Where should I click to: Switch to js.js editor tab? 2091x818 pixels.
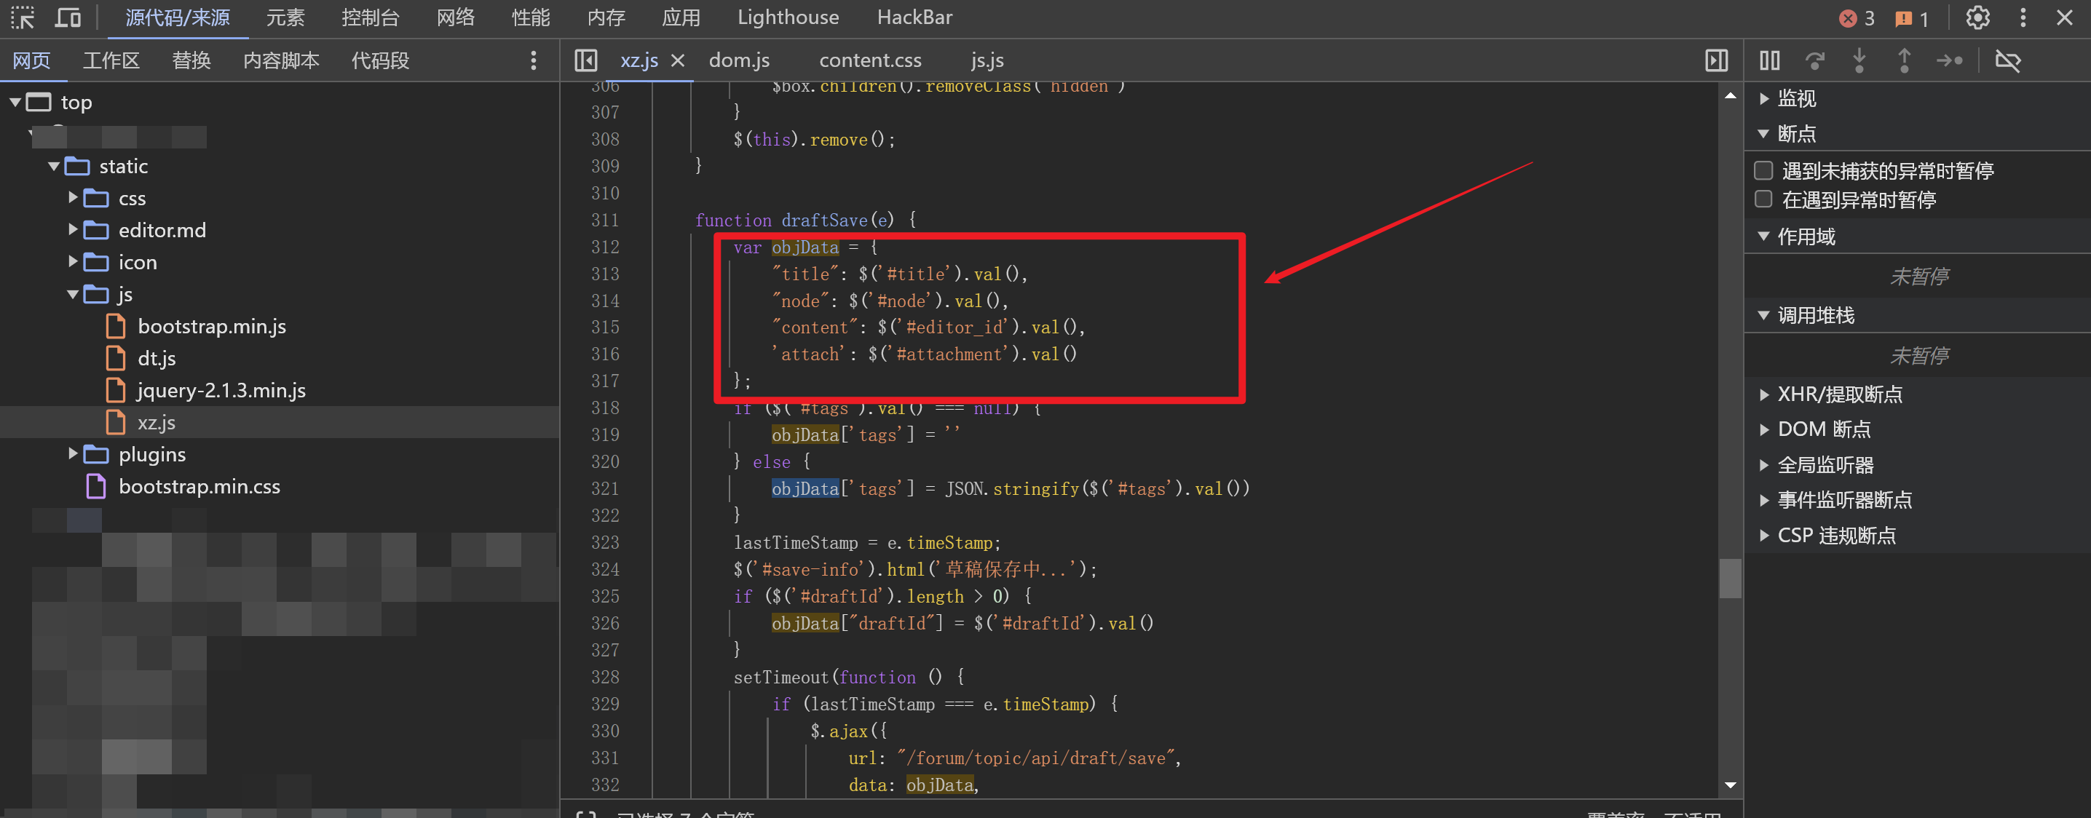987,60
